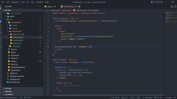This screenshot has width=177, height=99.
Task: Open the Help menu
Action: (47, 2)
